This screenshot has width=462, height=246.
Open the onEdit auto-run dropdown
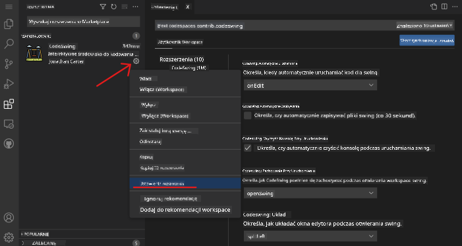click(x=310, y=86)
